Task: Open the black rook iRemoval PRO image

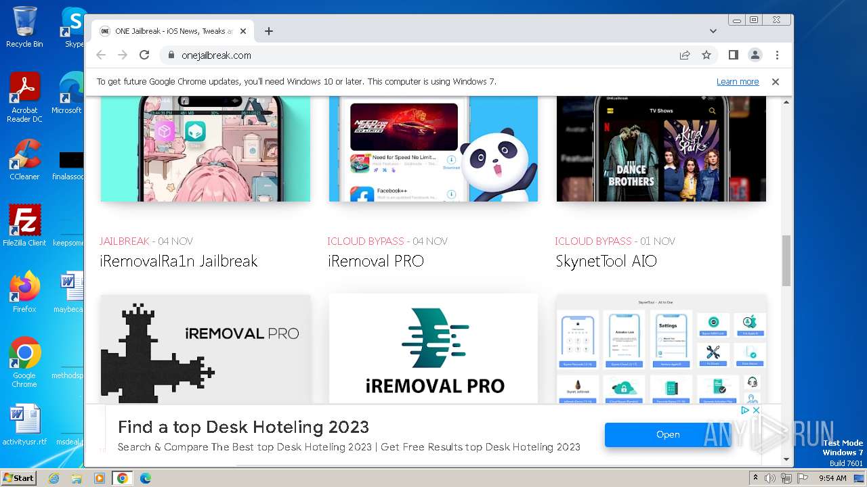Action: [x=205, y=349]
